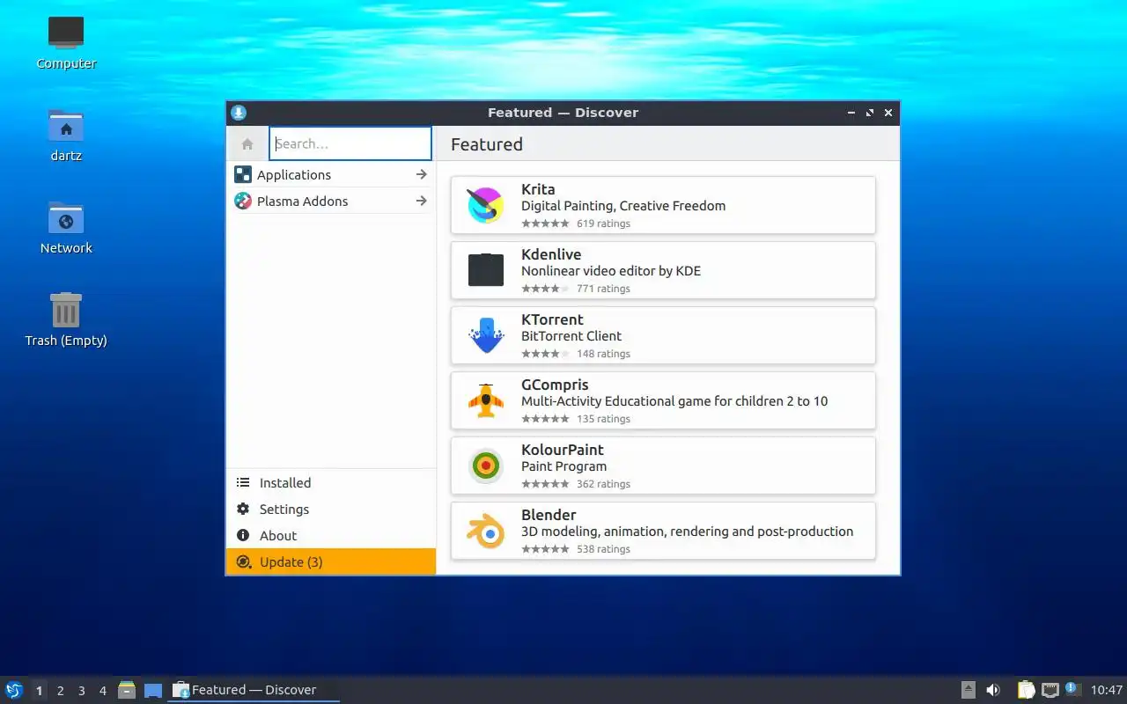Open the Krita app card title
This screenshot has height=704, width=1127.
(x=538, y=189)
